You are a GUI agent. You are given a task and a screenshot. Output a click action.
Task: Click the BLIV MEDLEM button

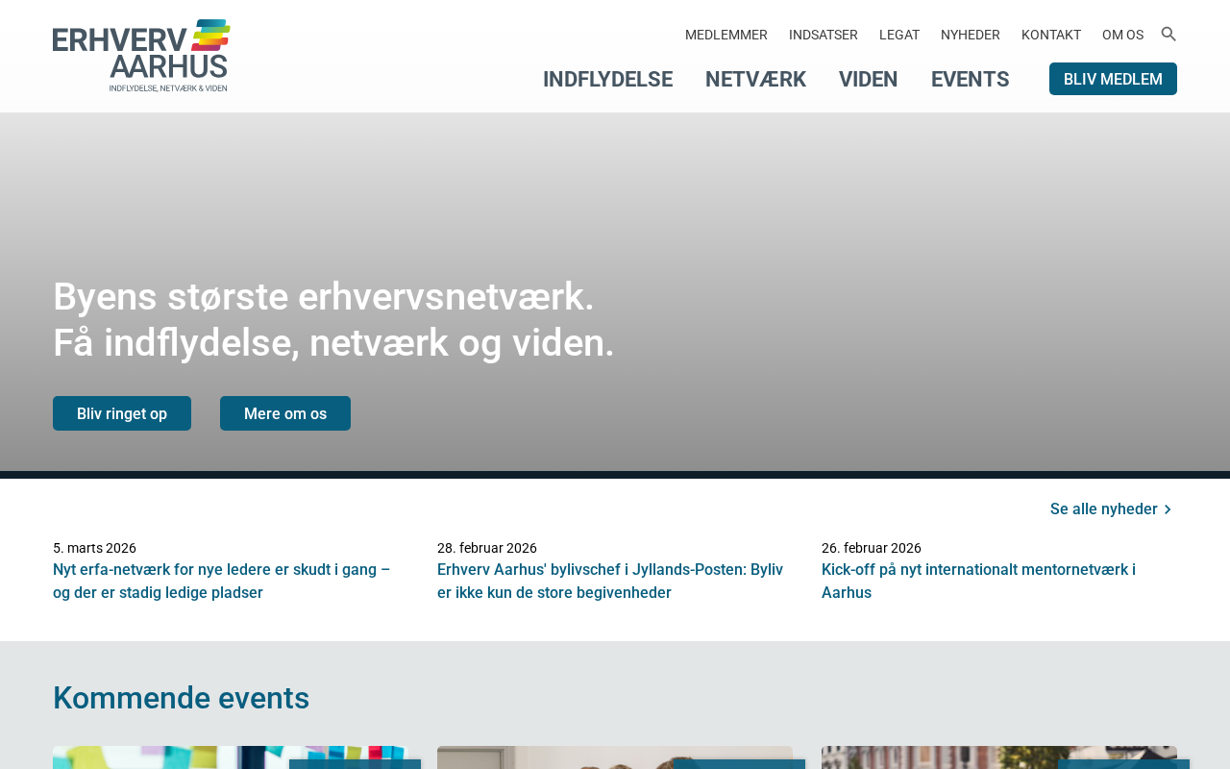[x=1113, y=79]
